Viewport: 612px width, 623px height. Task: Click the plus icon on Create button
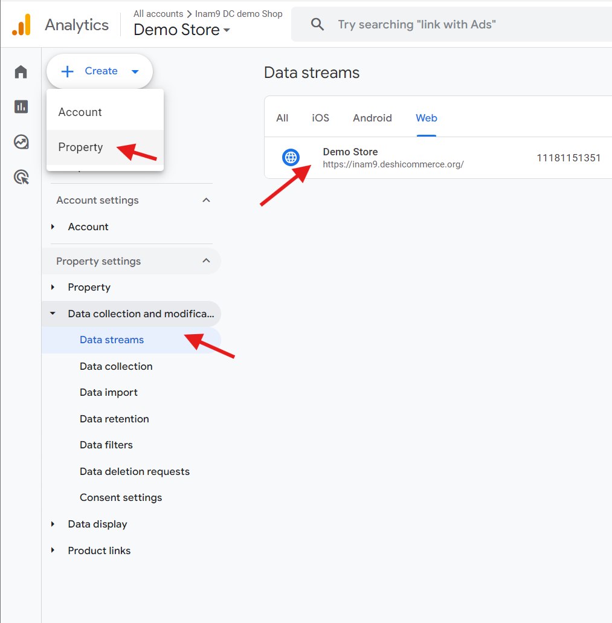(x=67, y=71)
